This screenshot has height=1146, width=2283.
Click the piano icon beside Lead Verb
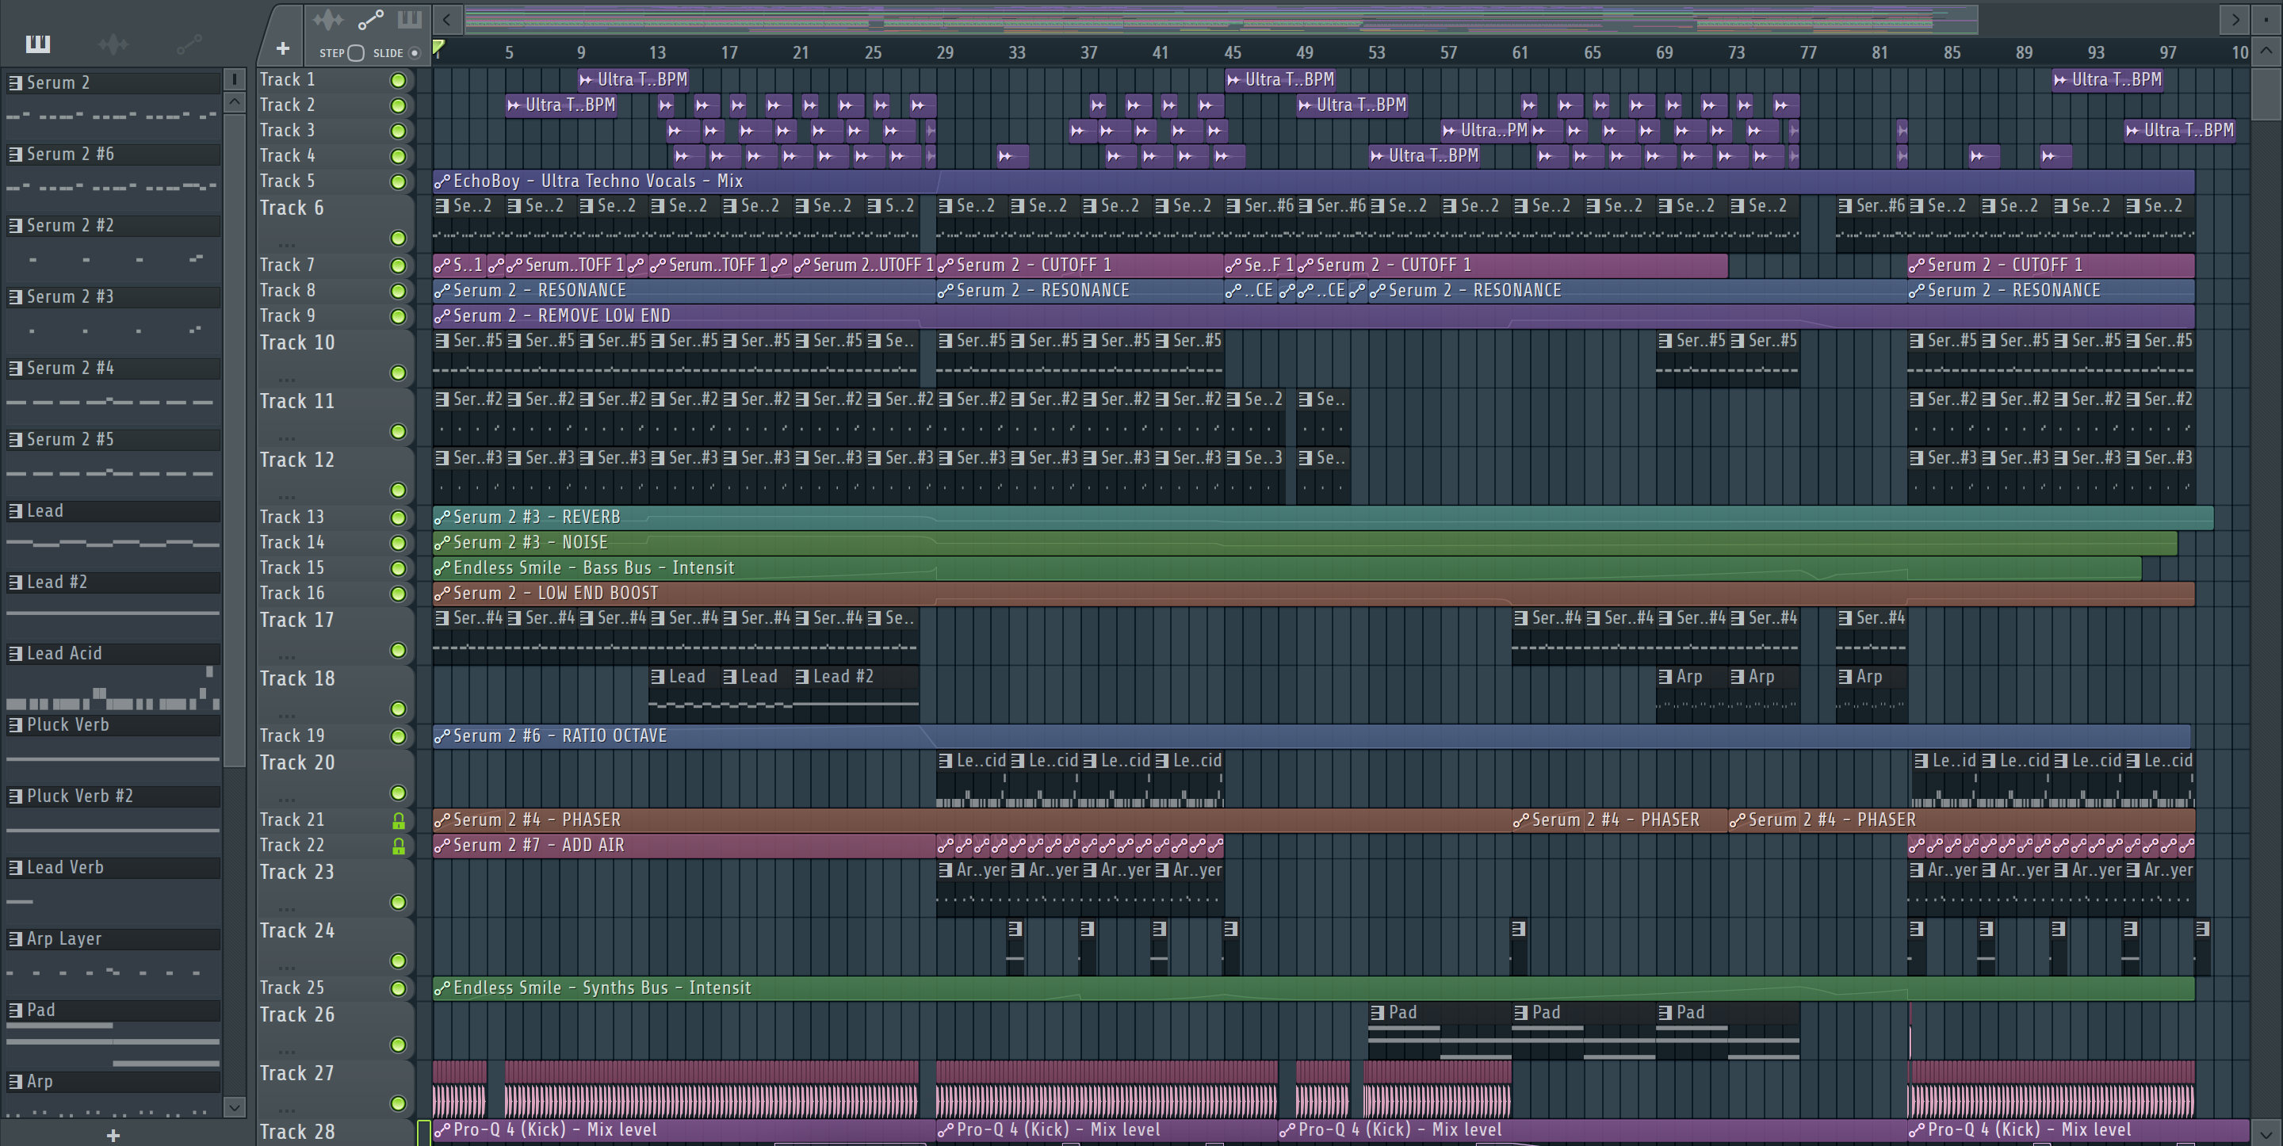tap(15, 868)
